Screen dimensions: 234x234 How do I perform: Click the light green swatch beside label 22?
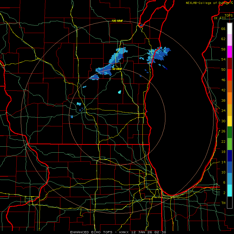point(230,144)
